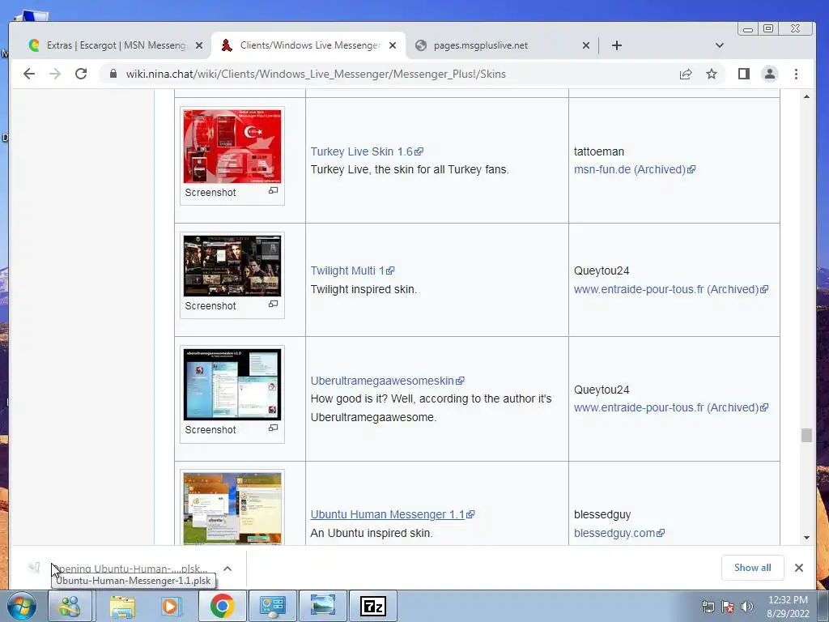
Task: Open the browser side panel
Action: pyautogui.click(x=744, y=74)
